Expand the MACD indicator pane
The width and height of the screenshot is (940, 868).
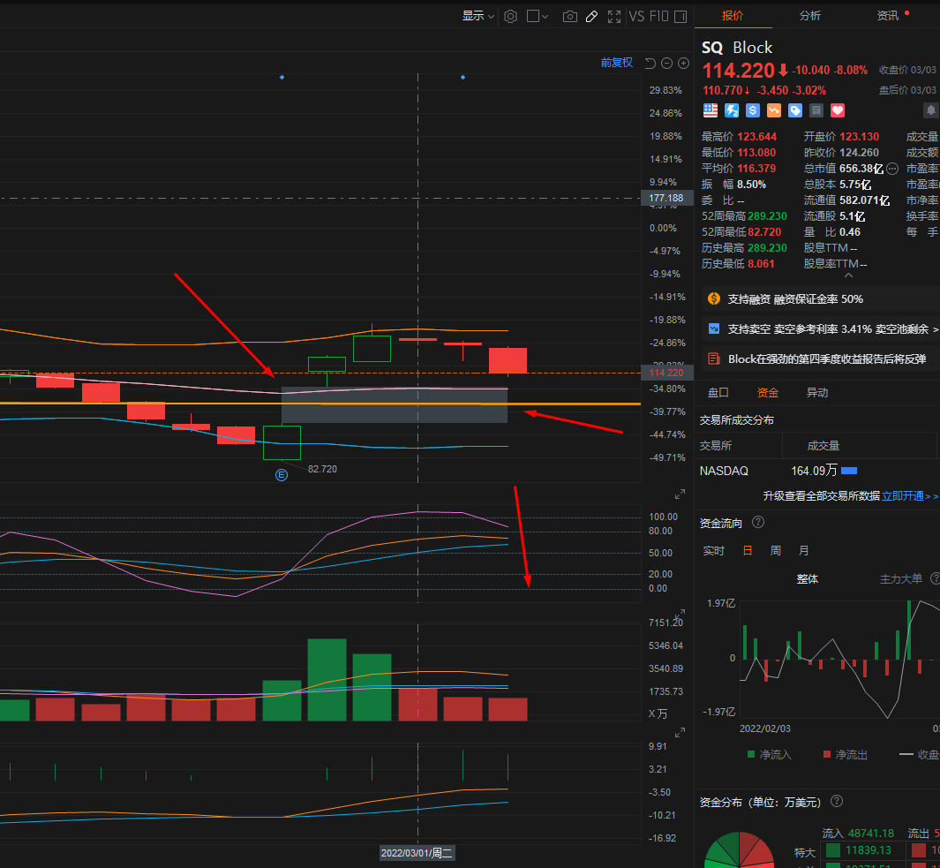click(x=680, y=732)
